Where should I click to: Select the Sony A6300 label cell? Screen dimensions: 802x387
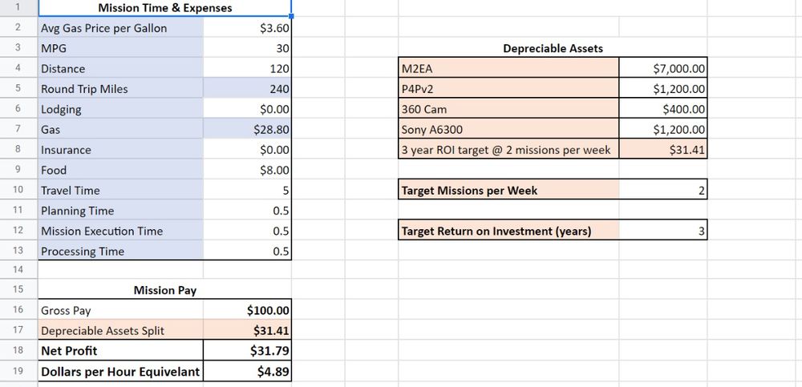click(x=508, y=130)
